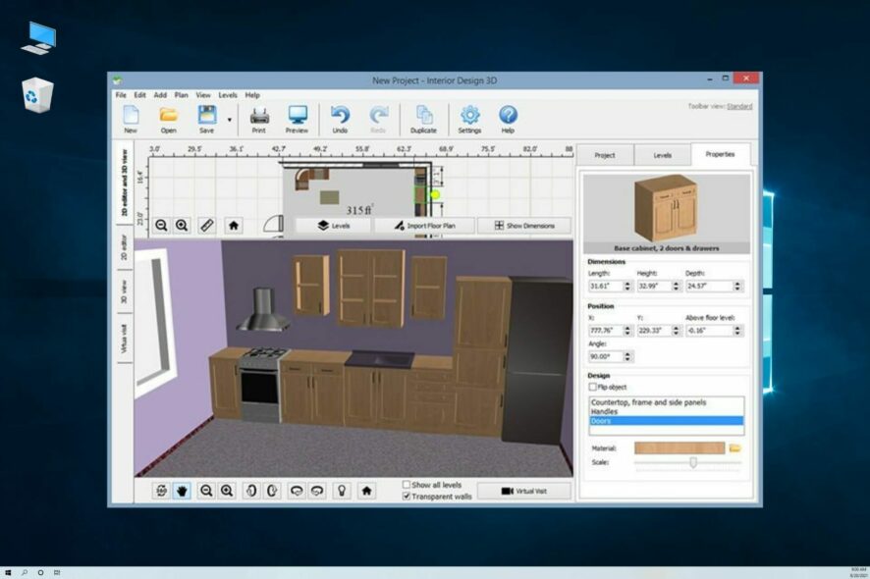
Task: Click Import Floor Plan button
Action: coord(424,225)
